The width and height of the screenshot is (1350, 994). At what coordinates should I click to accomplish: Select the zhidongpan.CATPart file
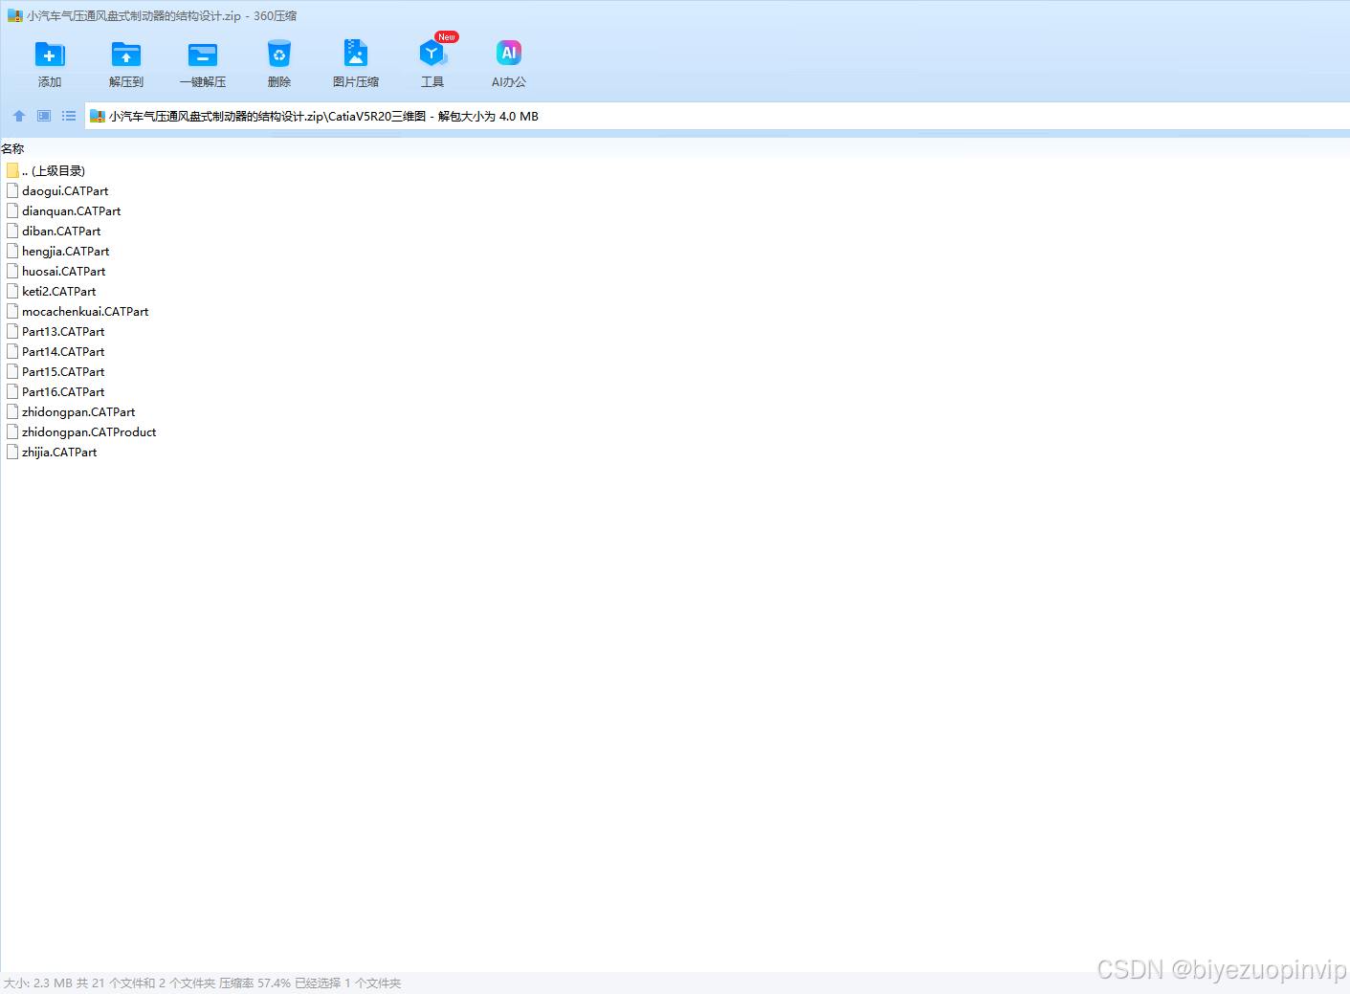click(x=78, y=411)
